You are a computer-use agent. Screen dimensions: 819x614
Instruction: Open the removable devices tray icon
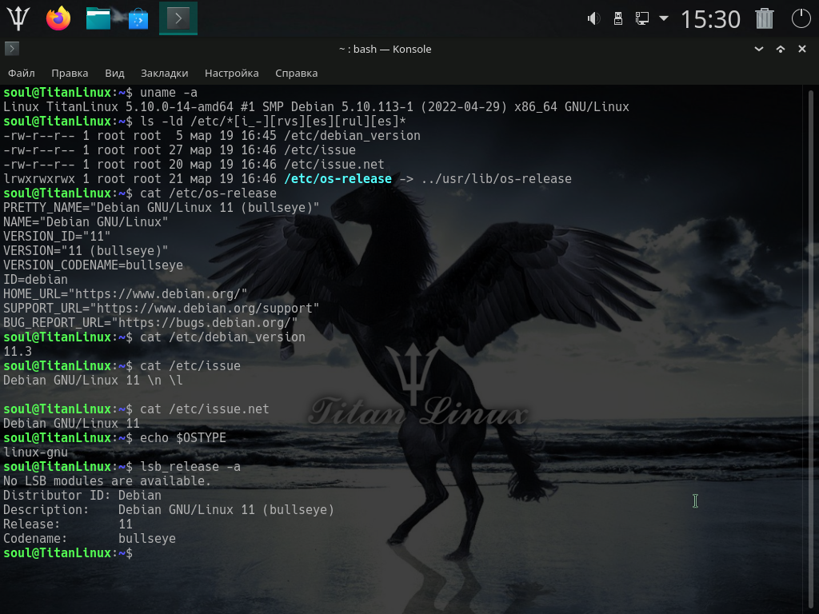pos(618,19)
